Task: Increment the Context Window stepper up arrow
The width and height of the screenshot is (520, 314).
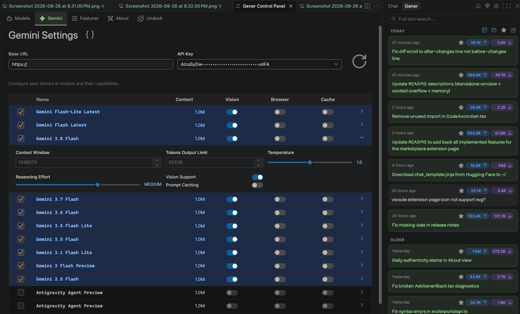Action: pyautogui.click(x=157, y=160)
